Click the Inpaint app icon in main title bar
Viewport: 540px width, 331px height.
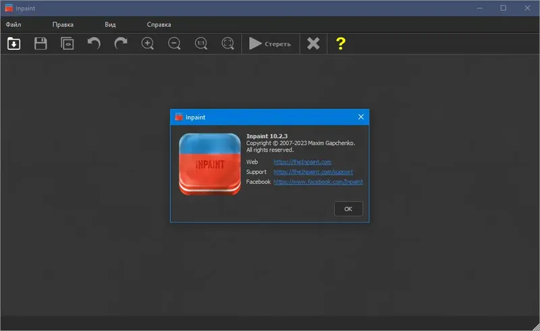pos(9,8)
